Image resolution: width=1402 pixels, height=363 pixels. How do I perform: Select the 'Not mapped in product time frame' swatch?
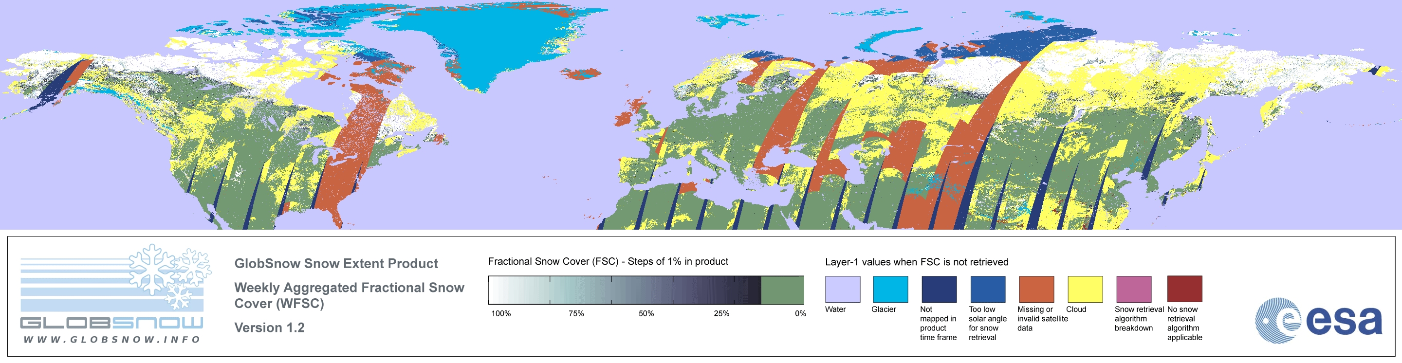point(939,289)
